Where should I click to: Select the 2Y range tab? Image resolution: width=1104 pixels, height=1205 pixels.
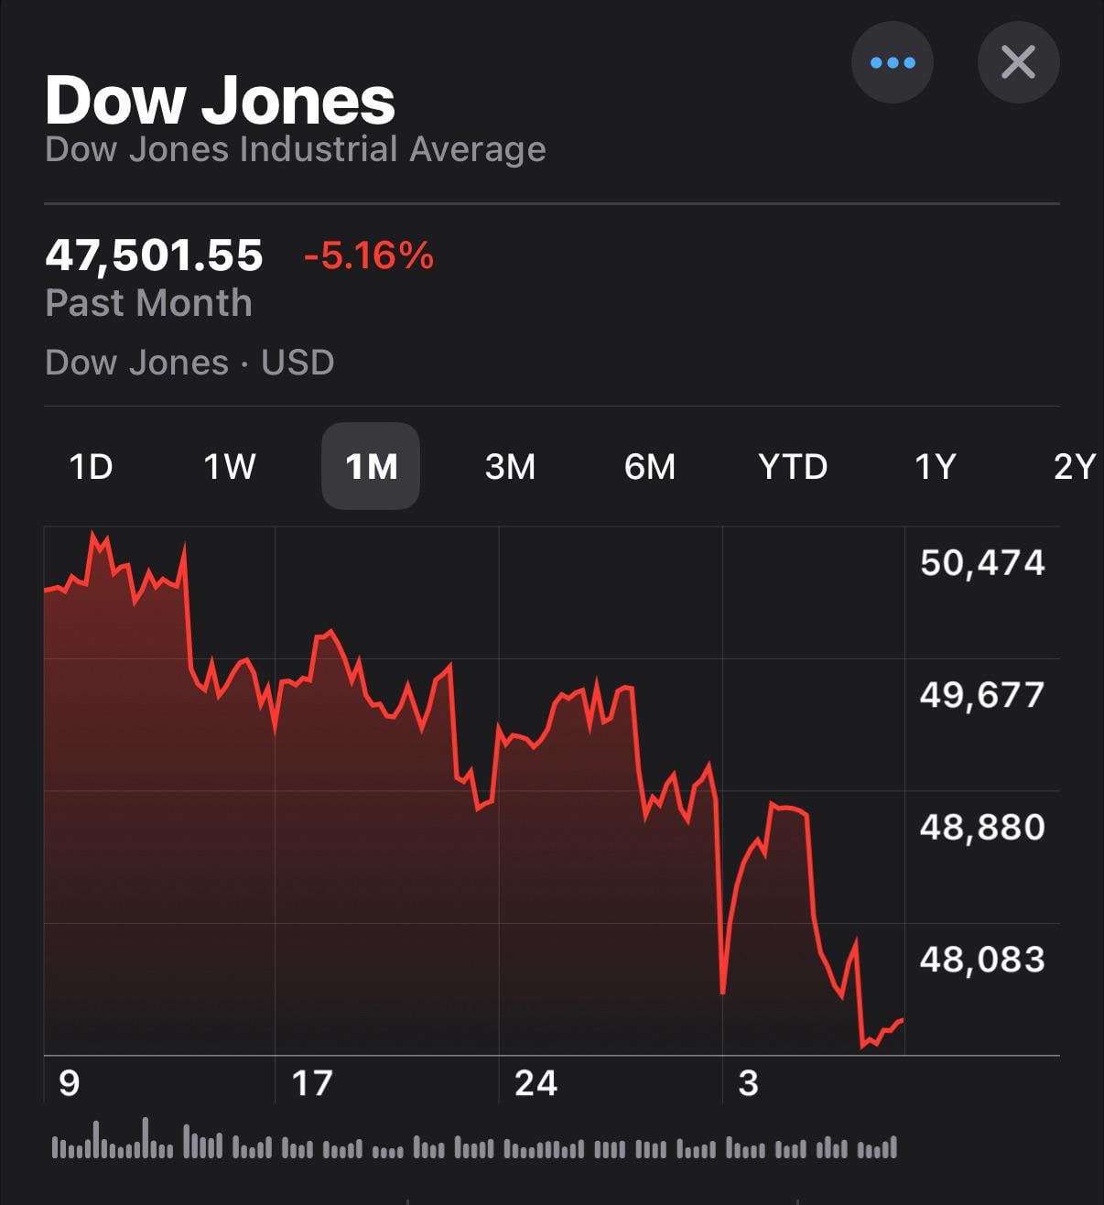[x=1074, y=467]
